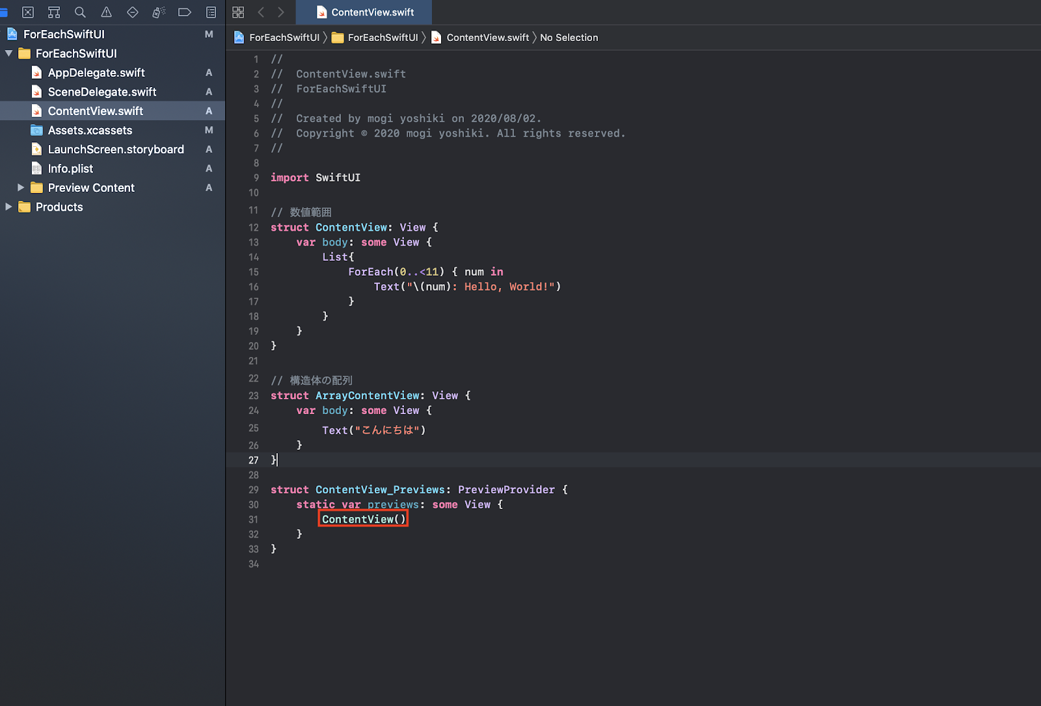1041x706 pixels.
Task: Open the test navigator diamond icon
Action: tap(132, 12)
